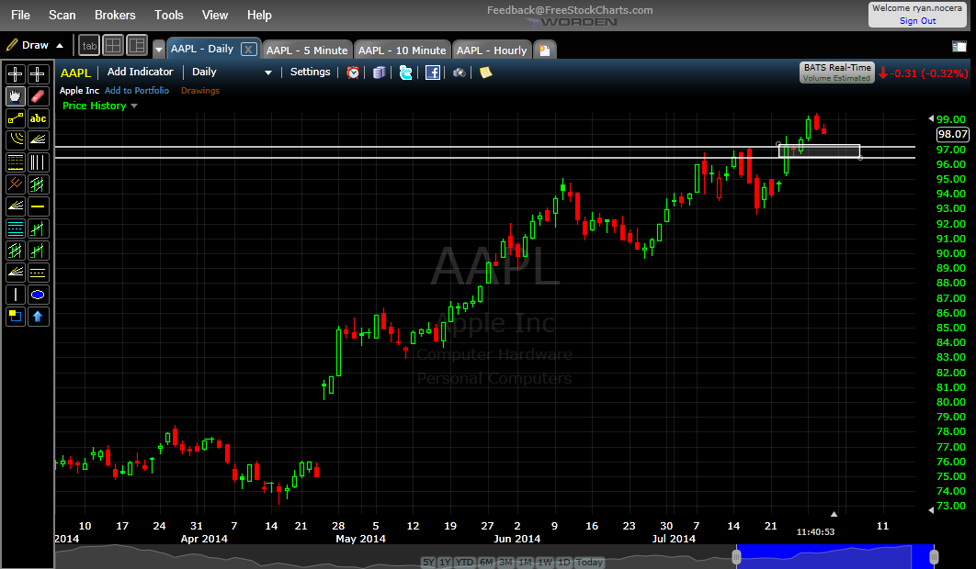Image resolution: width=976 pixels, height=569 pixels.
Task: Open the yellow sticky note icon
Action: coord(485,73)
